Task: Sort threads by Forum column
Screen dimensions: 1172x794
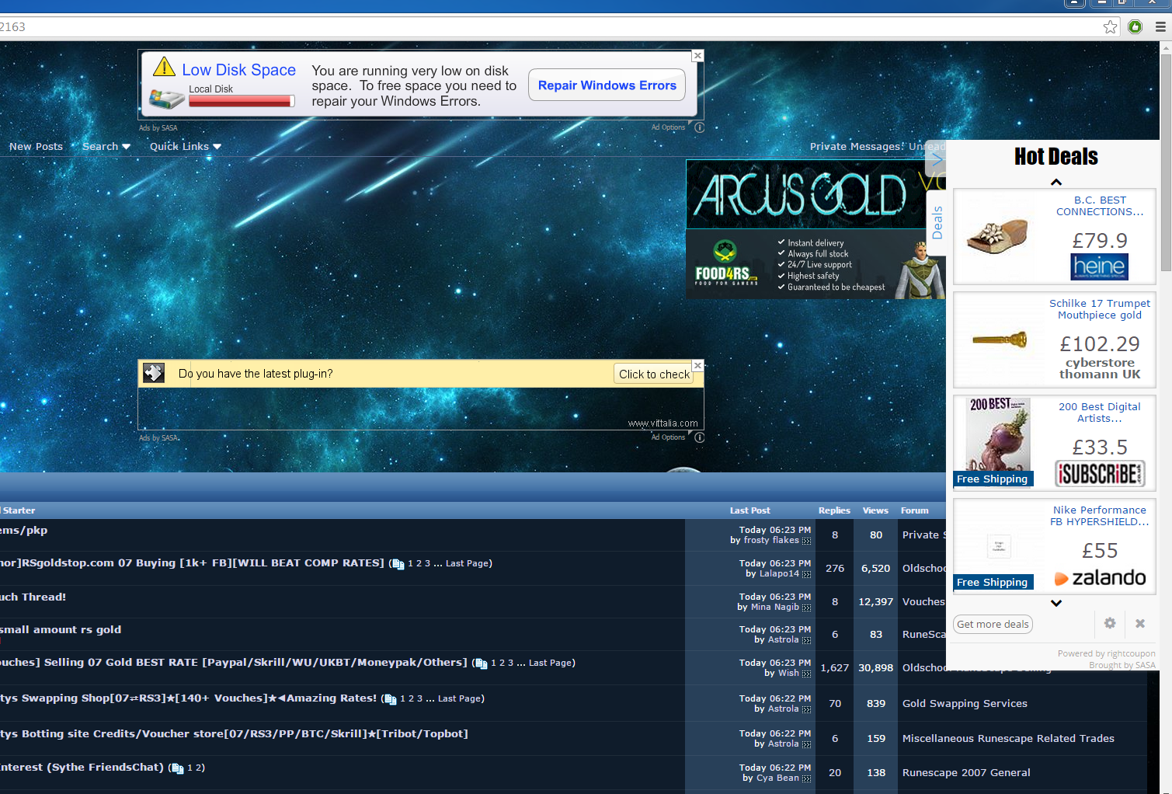Action: pyautogui.click(x=915, y=510)
